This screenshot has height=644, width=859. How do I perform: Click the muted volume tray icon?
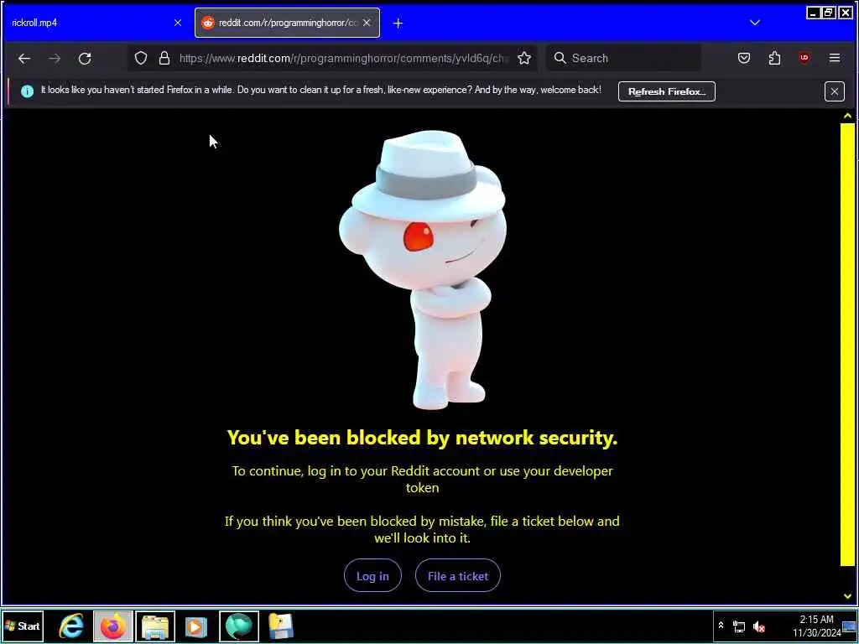(x=759, y=626)
